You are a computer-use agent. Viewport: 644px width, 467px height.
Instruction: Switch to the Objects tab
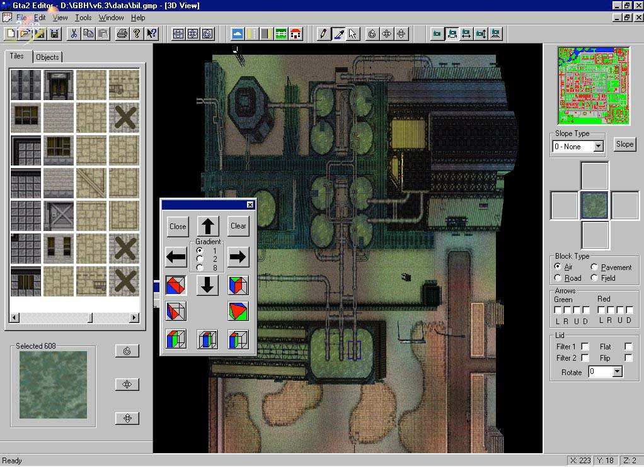click(47, 57)
